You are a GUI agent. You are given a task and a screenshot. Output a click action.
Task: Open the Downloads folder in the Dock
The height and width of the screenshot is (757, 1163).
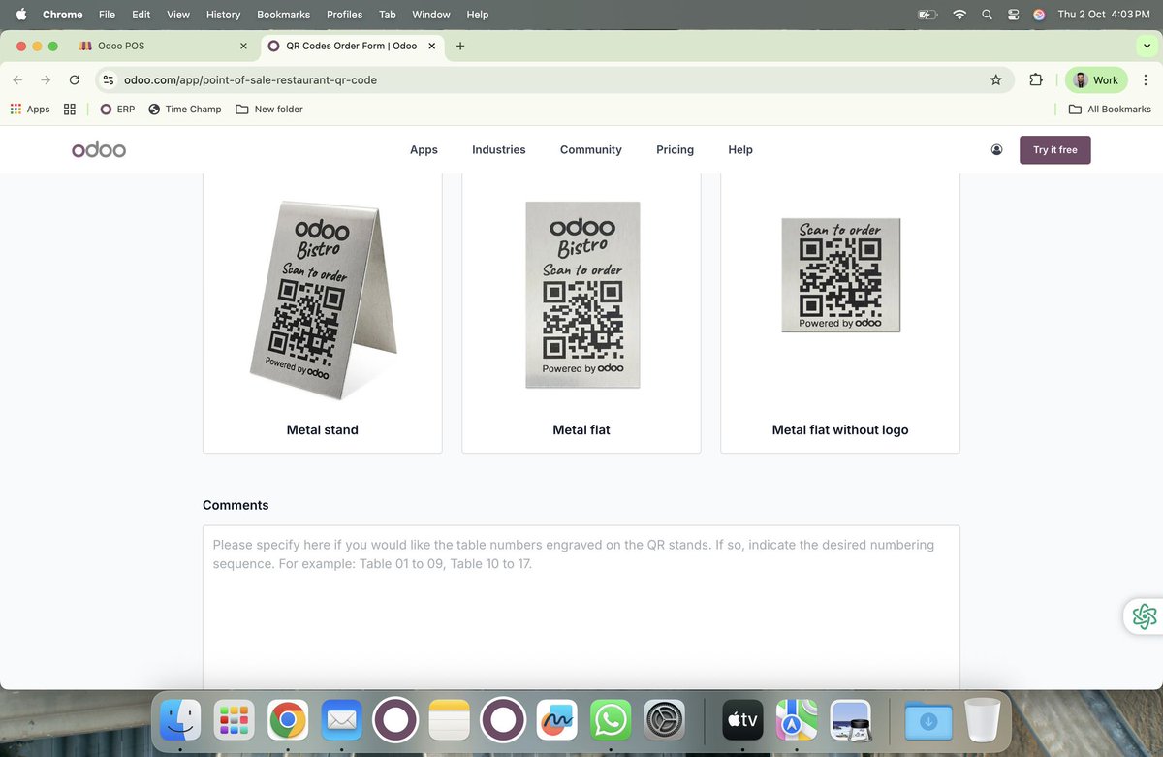click(928, 719)
